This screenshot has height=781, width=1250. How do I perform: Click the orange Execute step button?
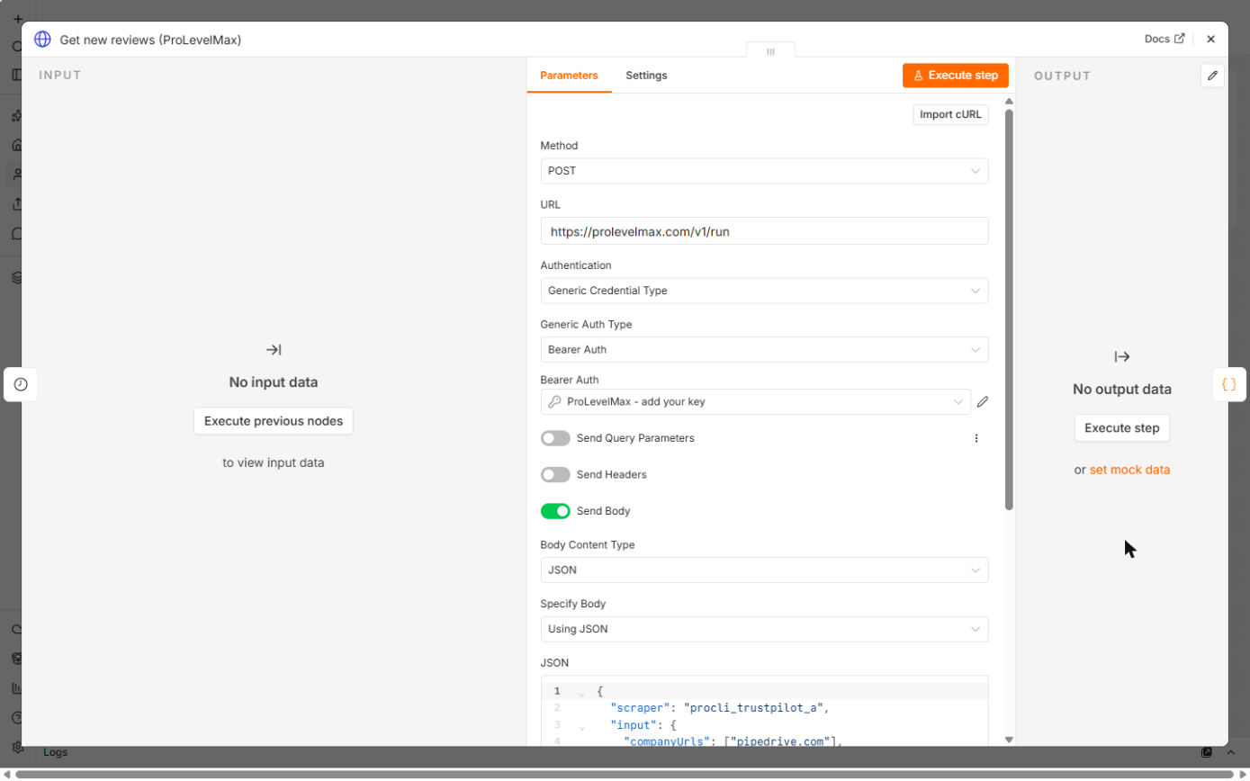coord(956,76)
